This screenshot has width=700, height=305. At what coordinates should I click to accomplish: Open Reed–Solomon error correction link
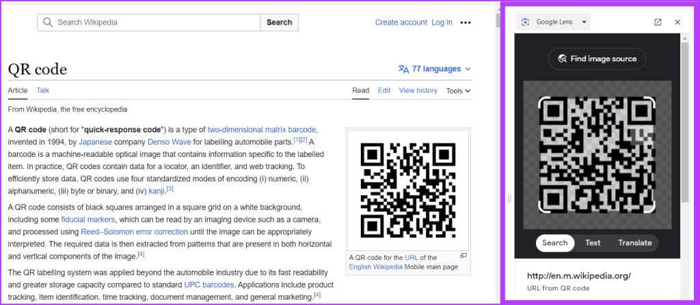135,232
